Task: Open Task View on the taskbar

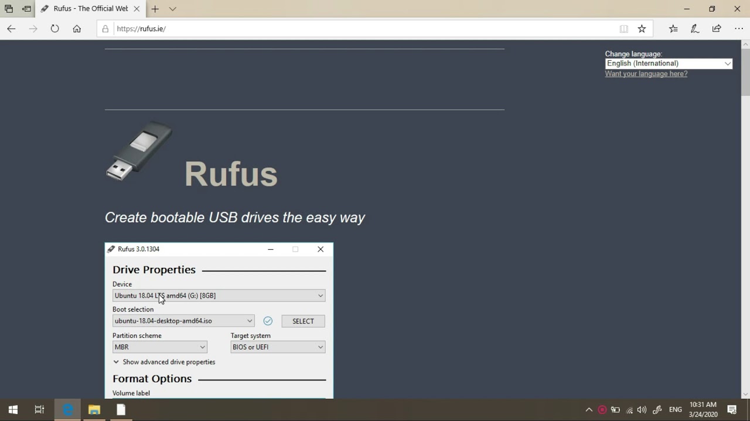Action: tap(39, 410)
